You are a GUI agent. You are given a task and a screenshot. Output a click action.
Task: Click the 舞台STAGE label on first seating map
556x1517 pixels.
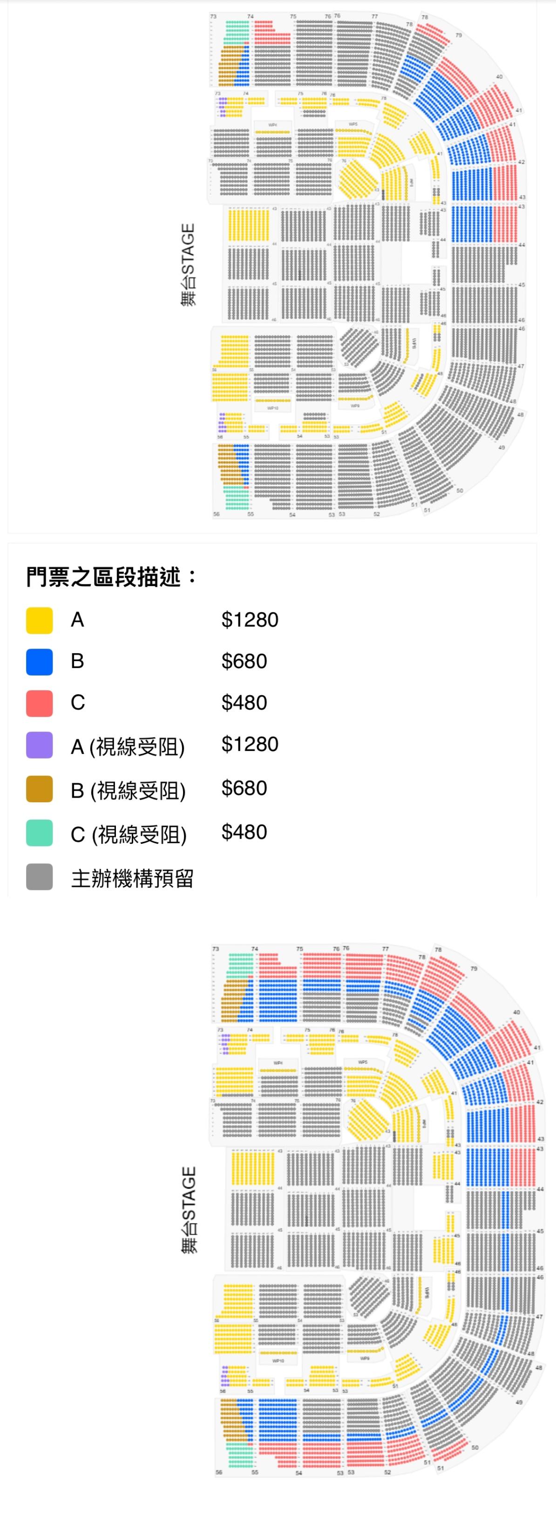[x=188, y=265]
